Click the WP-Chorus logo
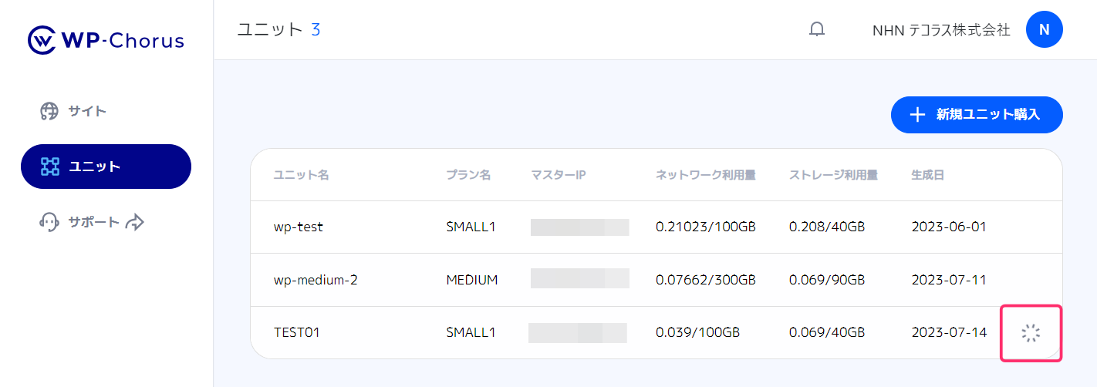This screenshot has width=1097, height=387. 106,40
